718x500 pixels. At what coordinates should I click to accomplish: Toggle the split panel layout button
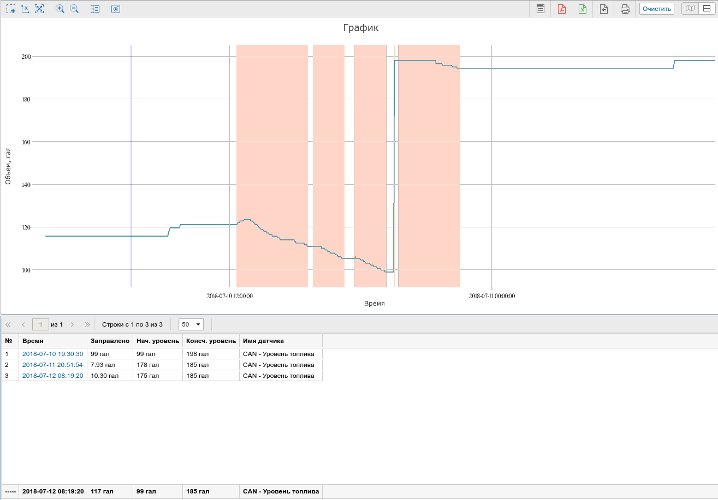[707, 9]
